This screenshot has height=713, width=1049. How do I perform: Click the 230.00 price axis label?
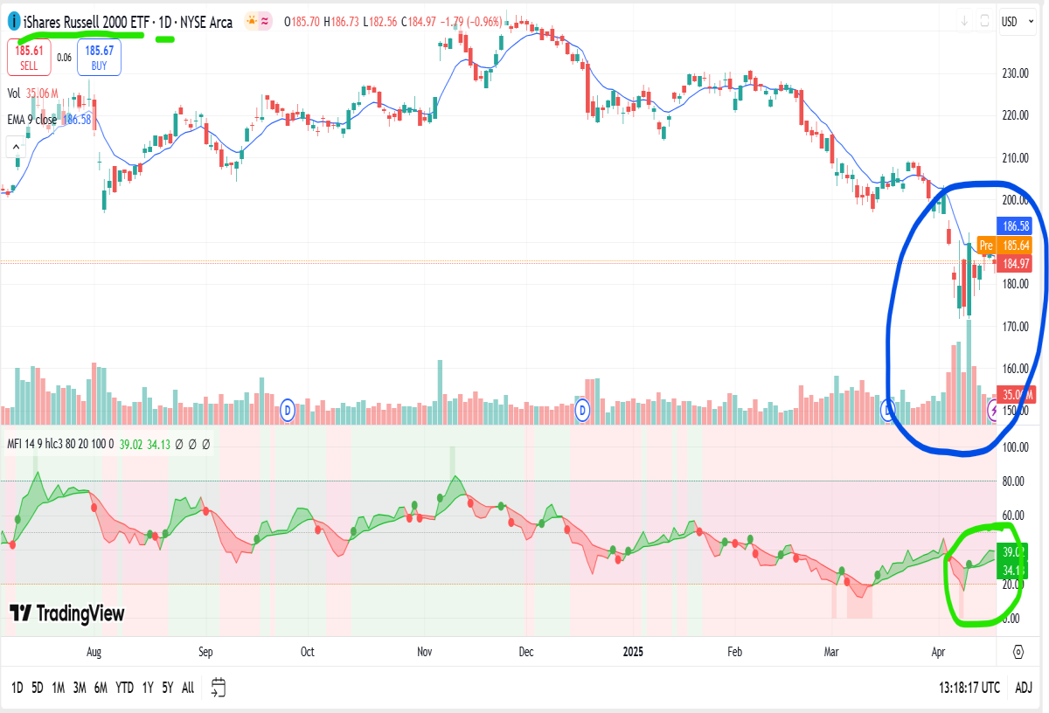click(x=1015, y=73)
